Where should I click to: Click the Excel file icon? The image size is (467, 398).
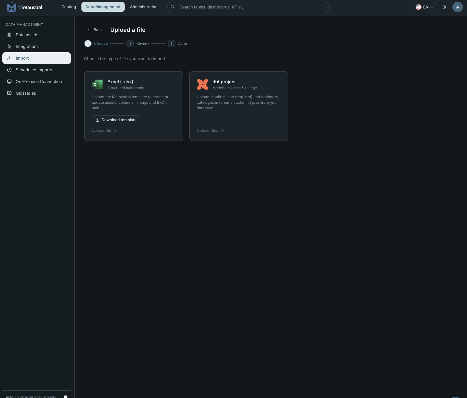(x=97, y=84)
